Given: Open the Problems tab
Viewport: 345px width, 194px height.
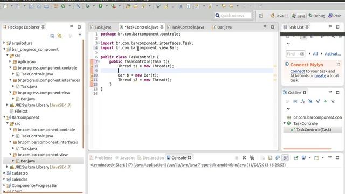Looking at the screenshot, I should pyautogui.click(x=101, y=158).
